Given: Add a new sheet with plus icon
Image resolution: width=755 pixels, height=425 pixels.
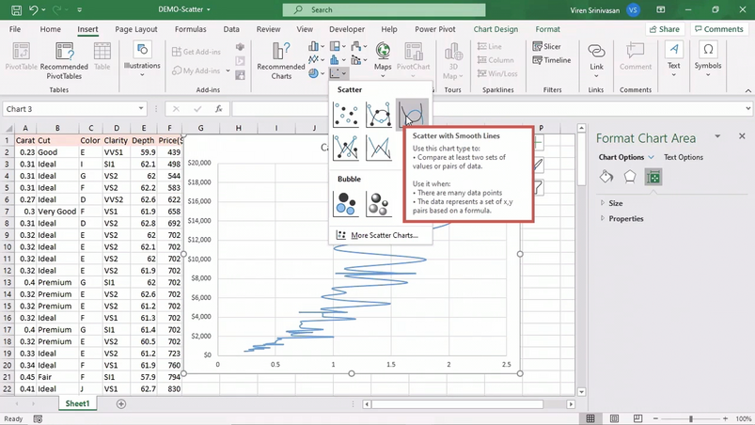Looking at the screenshot, I should 120,404.
